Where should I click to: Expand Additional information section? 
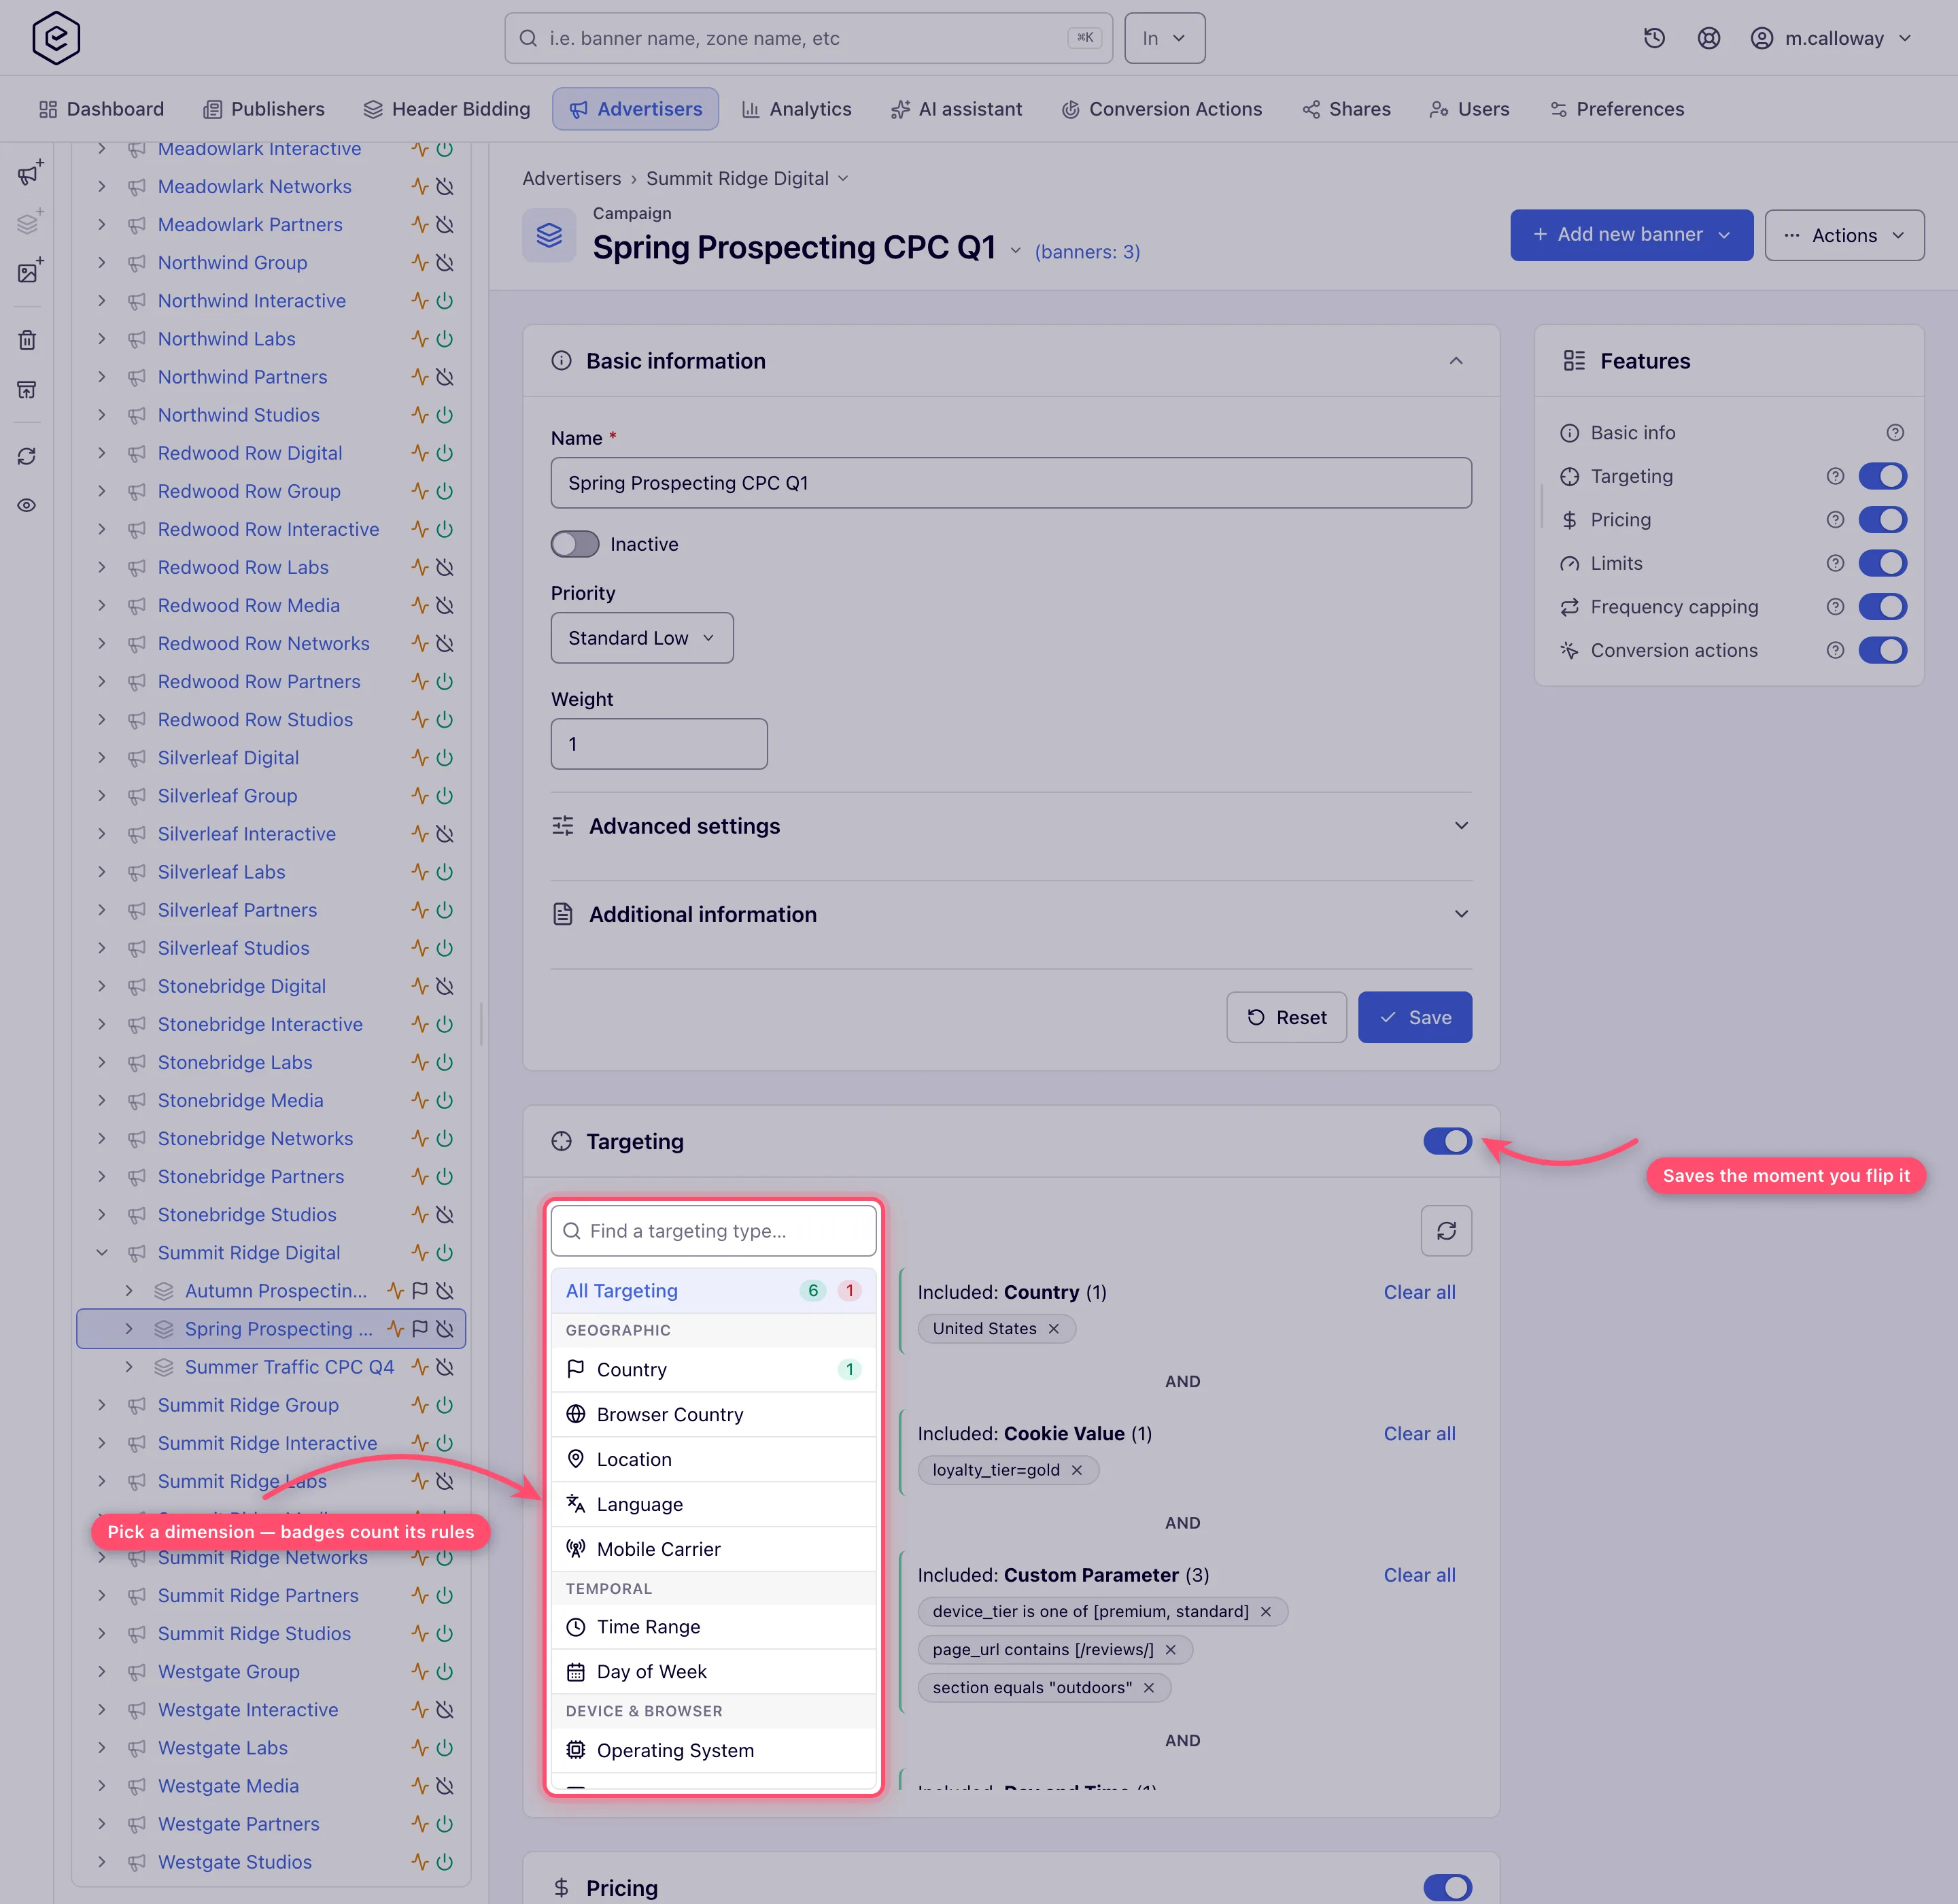click(1011, 914)
